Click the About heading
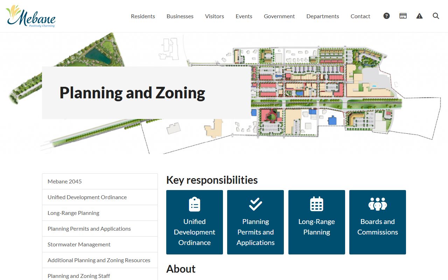448x280 pixels. [x=181, y=269]
